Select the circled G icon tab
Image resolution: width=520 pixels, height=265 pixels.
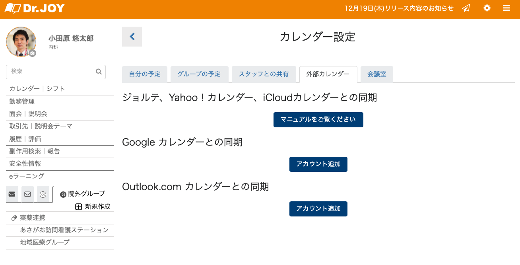click(43, 194)
